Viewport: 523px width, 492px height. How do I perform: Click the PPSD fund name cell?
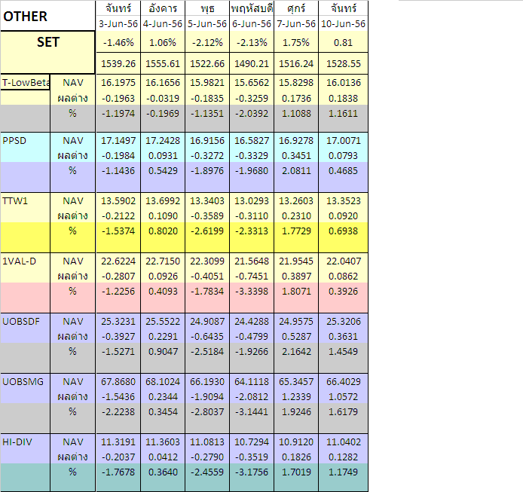(x=26, y=140)
